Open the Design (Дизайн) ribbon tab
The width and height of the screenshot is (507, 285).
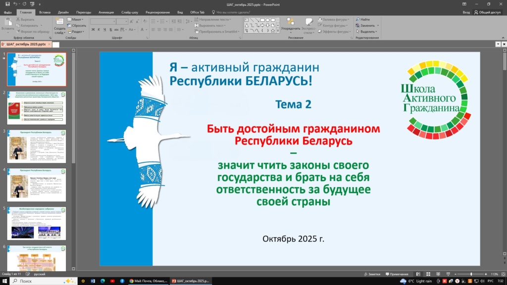[x=63, y=12]
